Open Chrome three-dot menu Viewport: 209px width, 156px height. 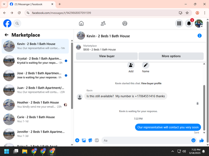pos(204,13)
